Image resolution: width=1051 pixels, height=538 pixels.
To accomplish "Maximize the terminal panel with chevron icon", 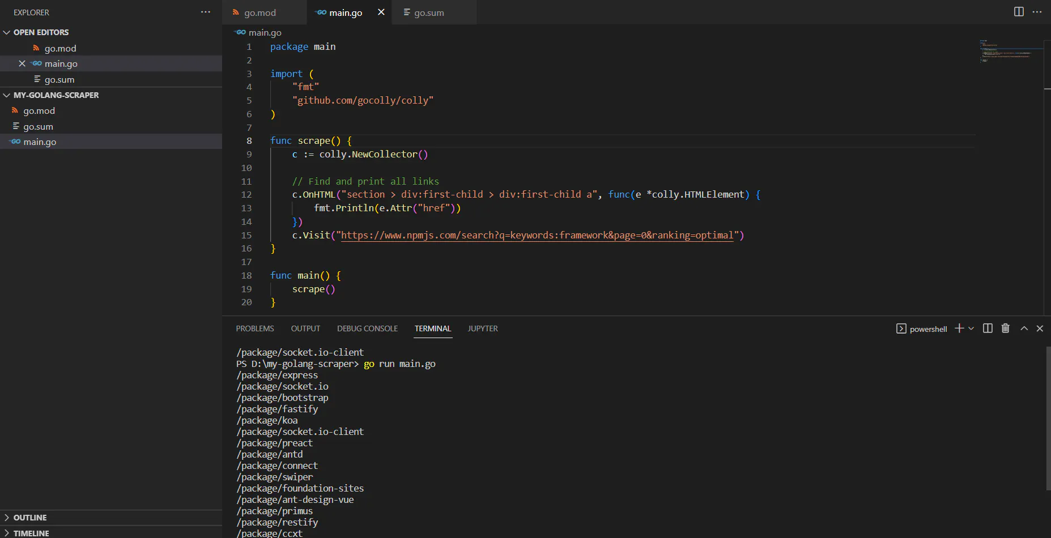I will coord(1024,328).
